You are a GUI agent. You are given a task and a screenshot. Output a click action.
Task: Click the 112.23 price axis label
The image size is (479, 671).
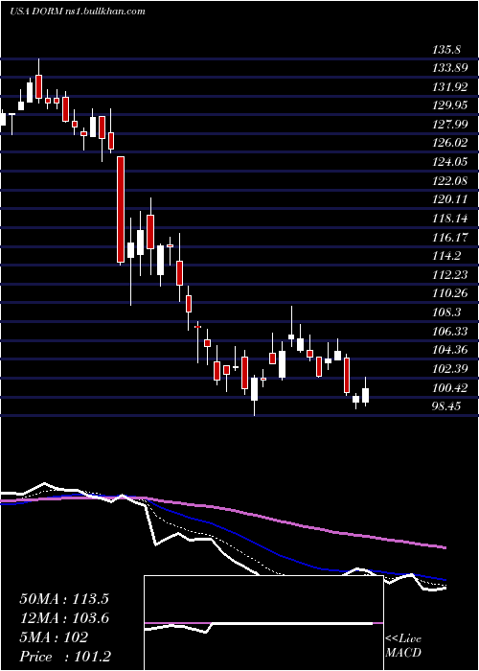coord(450,274)
